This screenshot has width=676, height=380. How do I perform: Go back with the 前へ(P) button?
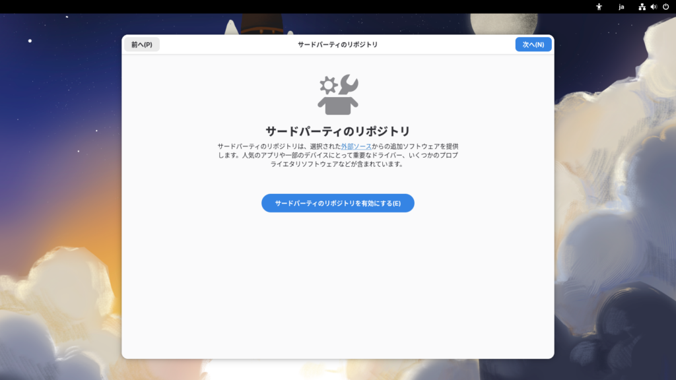[142, 44]
